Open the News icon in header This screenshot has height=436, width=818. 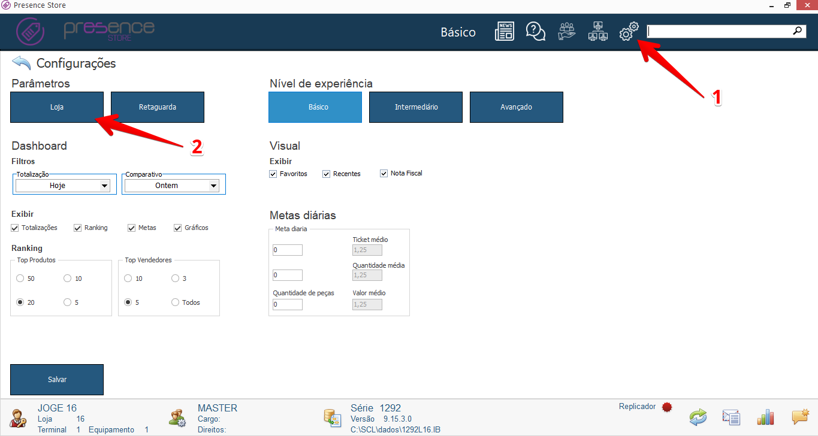tap(505, 31)
